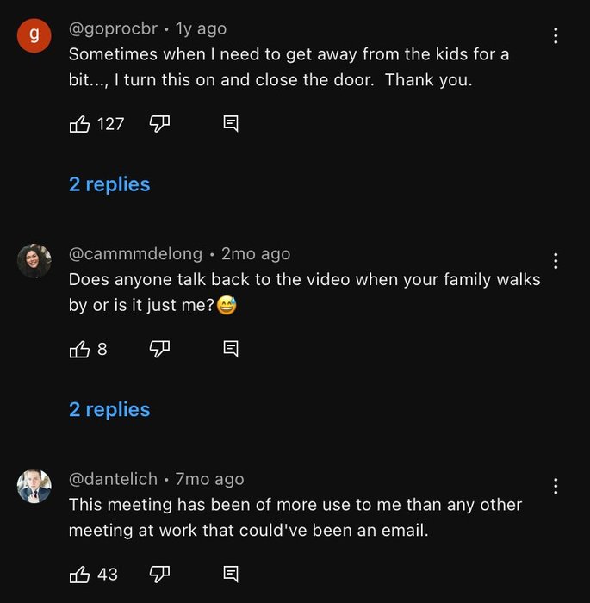Like the comment by @goprocbr
The width and height of the screenshot is (590, 603).
click(x=79, y=124)
